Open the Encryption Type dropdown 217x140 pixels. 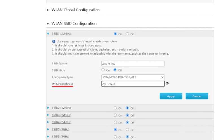tap(133, 77)
